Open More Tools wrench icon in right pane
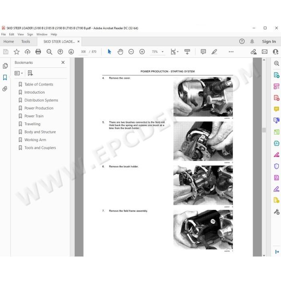This screenshot has height=281, width=281. pos(277,212)
